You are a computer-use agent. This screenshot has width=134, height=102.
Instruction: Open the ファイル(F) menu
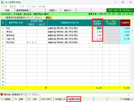coord(4,7)
